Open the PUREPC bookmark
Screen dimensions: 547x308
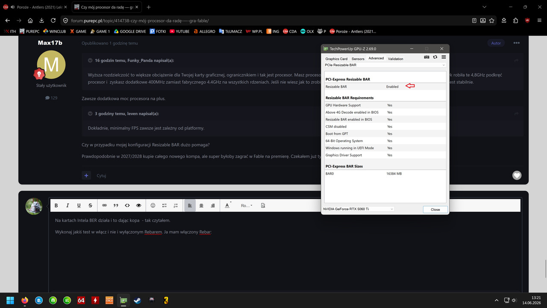click(29, 31)
